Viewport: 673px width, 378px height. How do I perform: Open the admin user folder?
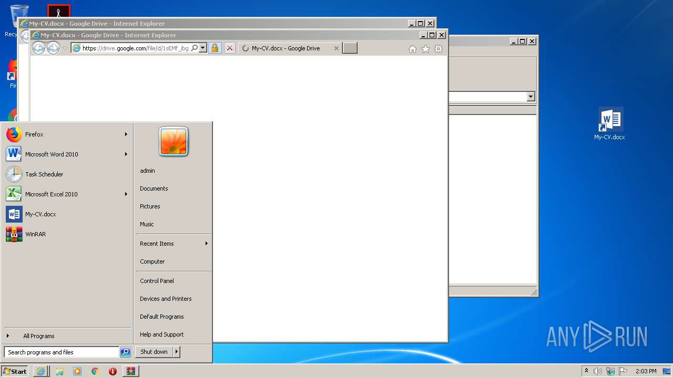pos(174,171)
